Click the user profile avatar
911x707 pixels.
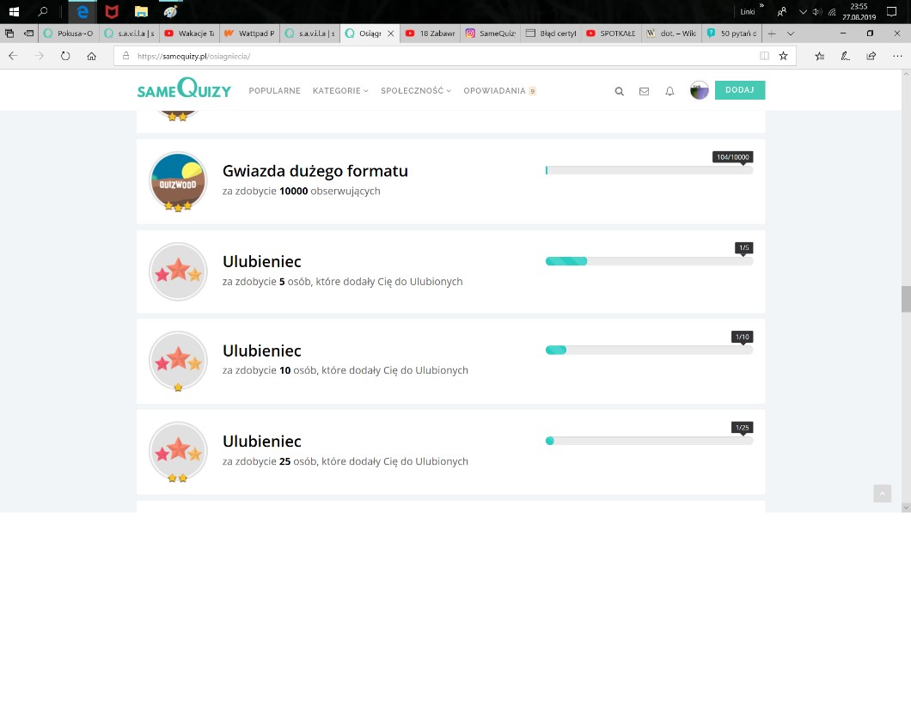(699, 90)
